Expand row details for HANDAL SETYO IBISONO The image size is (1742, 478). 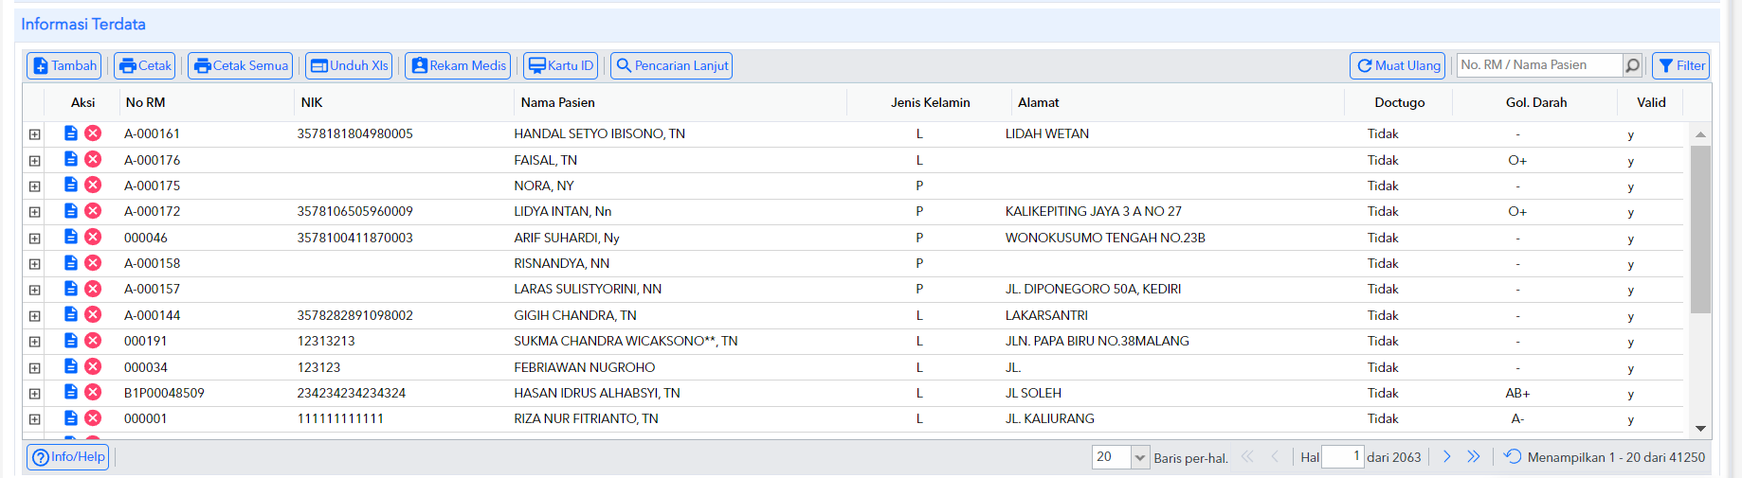click(x=35, y=134)
